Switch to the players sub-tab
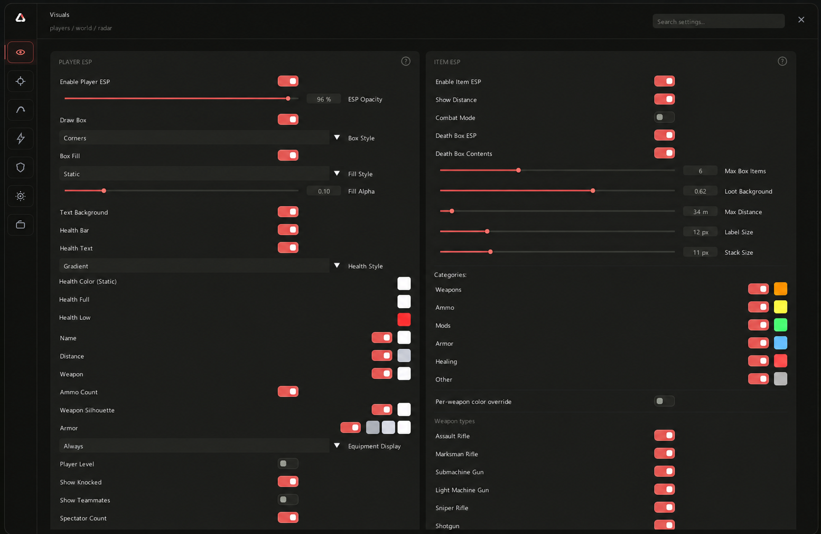821x534 pixels. point(60,28)
